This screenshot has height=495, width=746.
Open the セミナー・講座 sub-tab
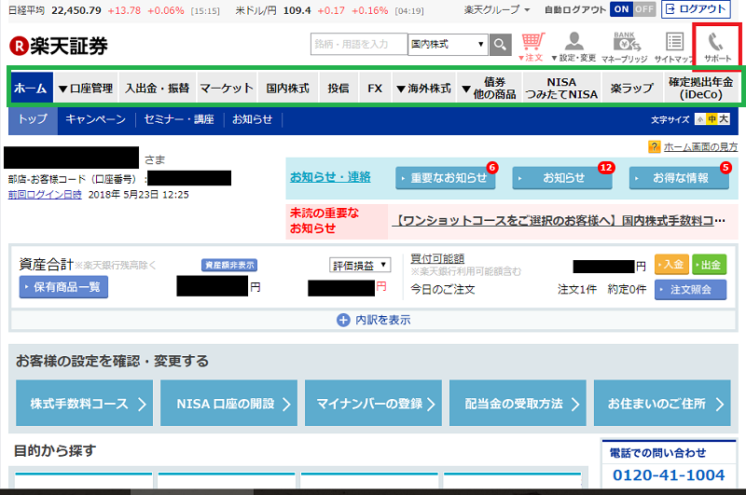[179, 119]
